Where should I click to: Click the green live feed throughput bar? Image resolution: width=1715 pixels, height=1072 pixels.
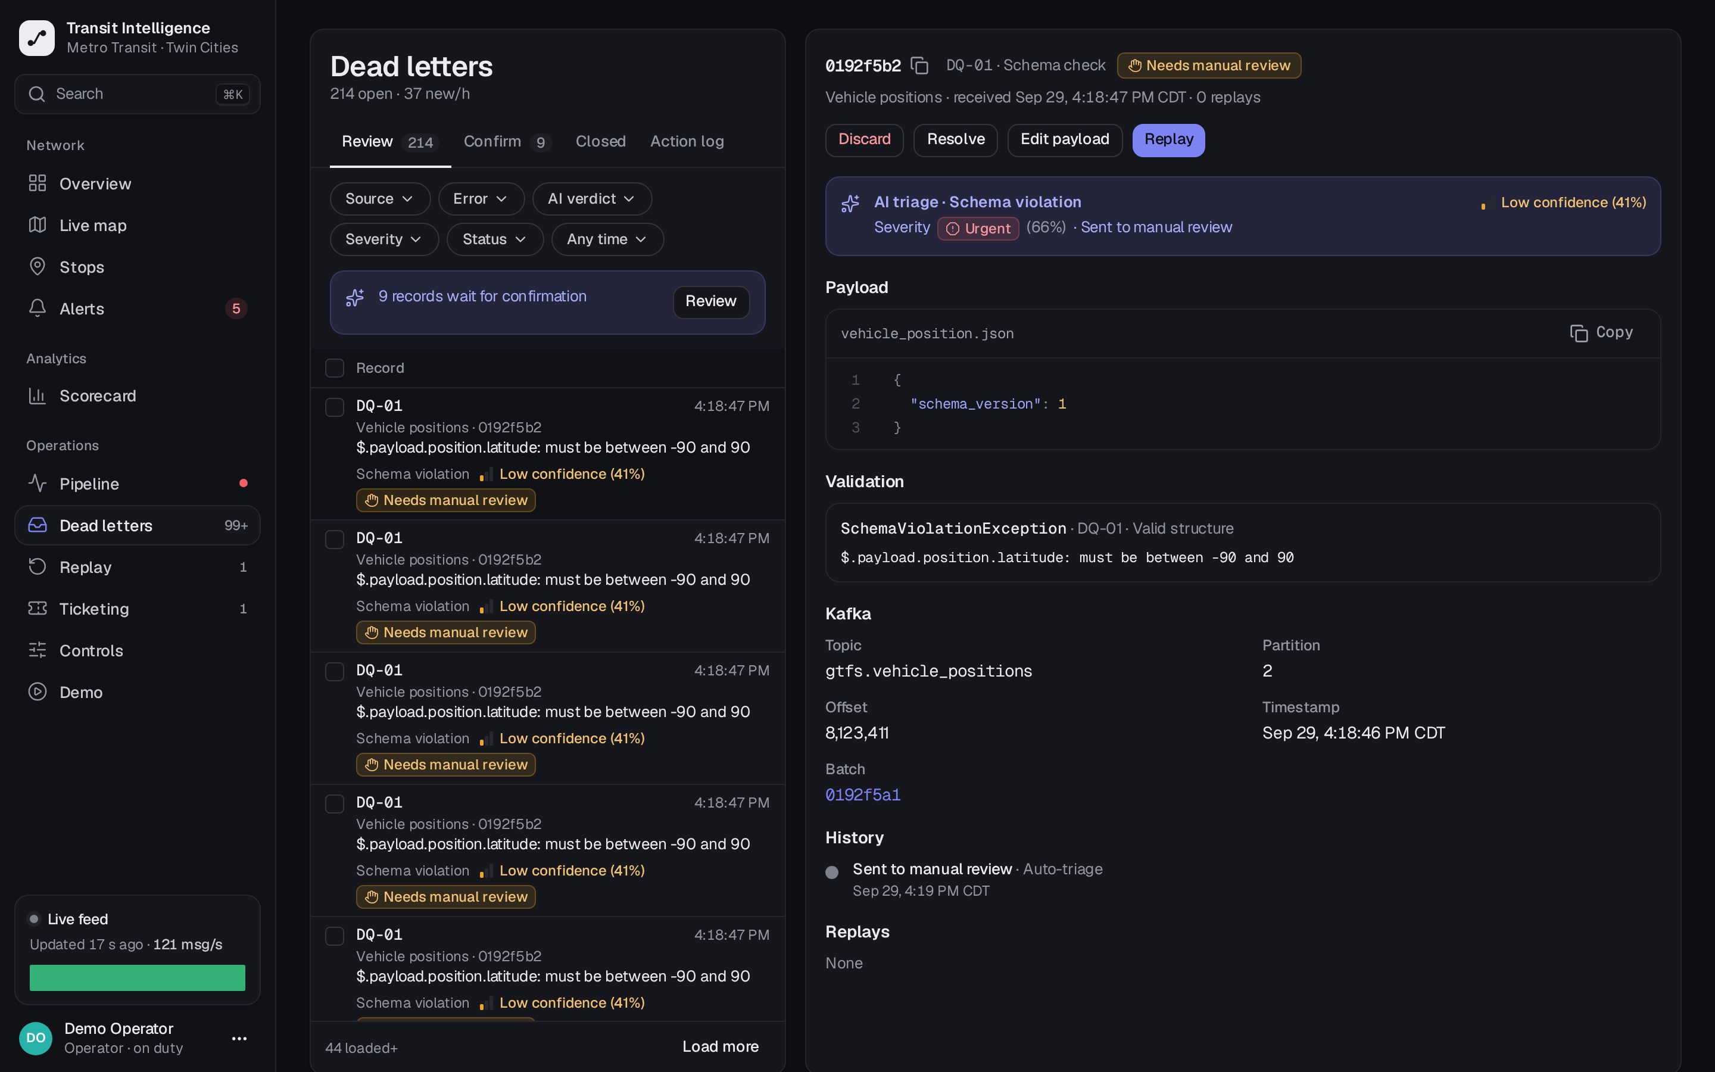[x=138, y=978]
